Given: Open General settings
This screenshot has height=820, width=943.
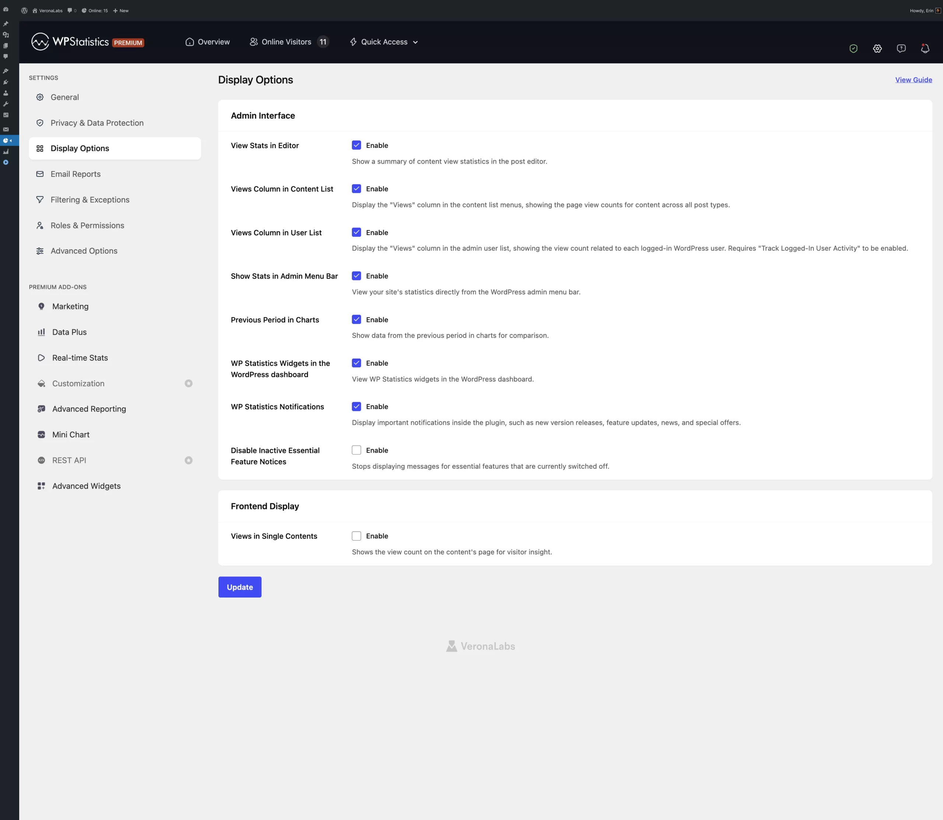Looking at the screenshot, I should 115,97.
